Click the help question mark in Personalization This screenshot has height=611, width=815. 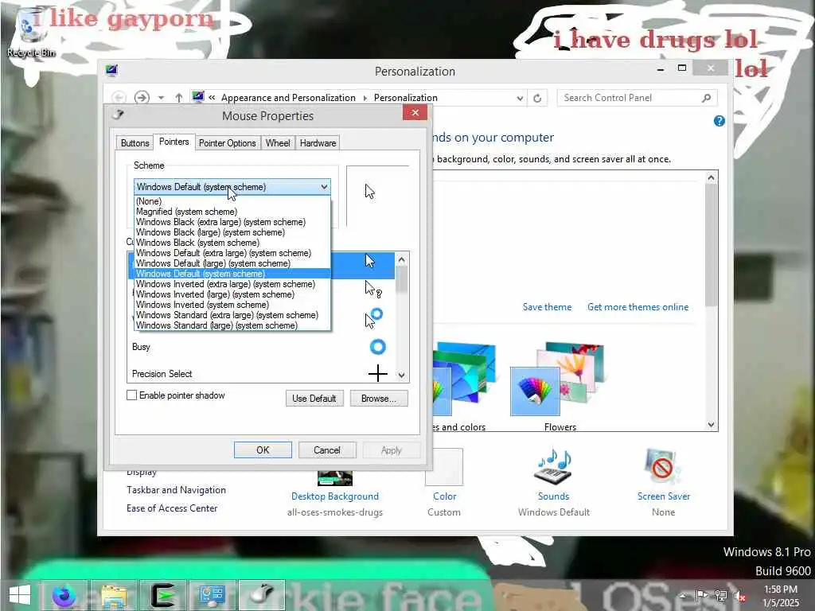pyautogui.click(x=719, y=121)
